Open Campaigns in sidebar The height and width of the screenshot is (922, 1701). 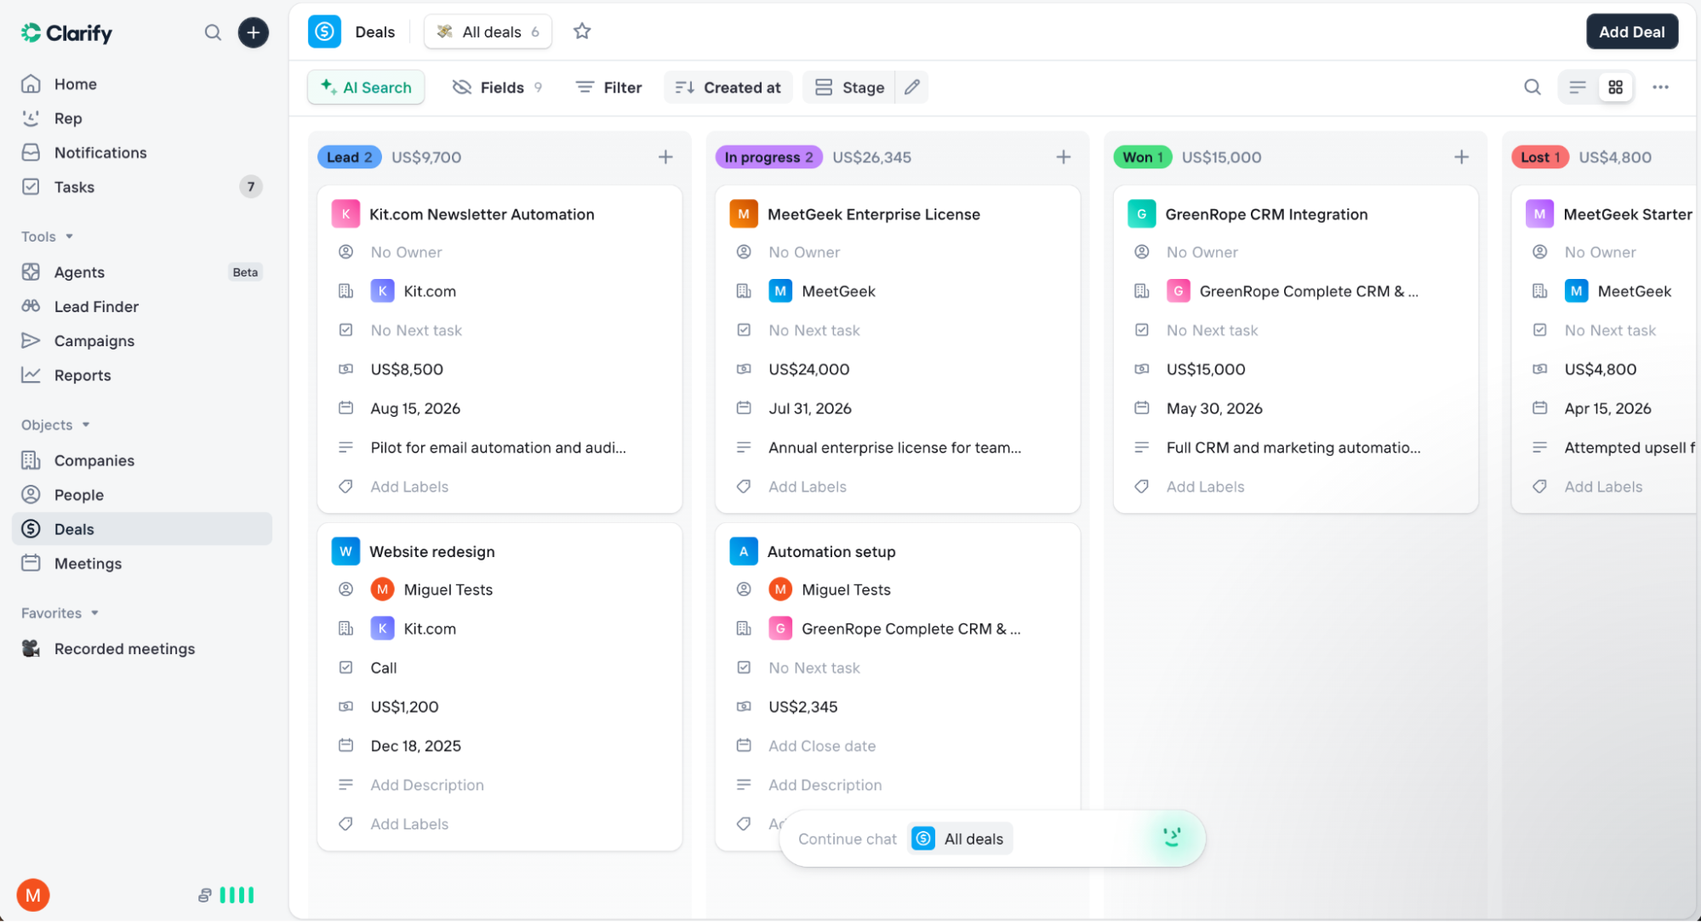(142, 340)
